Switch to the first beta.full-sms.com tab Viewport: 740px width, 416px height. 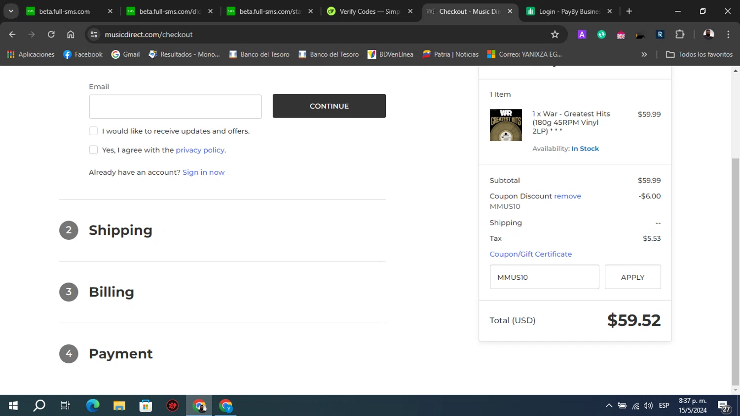click(70, 11)
